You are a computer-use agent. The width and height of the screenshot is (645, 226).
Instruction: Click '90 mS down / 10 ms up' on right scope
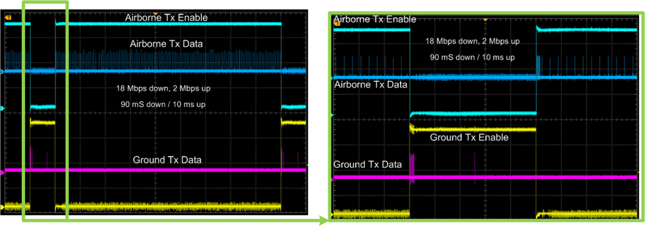pos(472,58)
